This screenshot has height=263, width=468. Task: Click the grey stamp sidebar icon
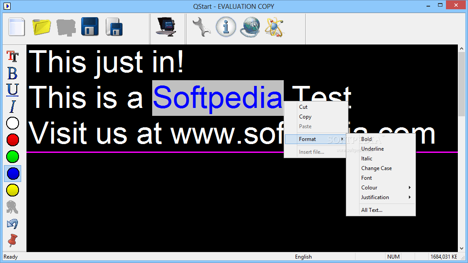point(12,207)
